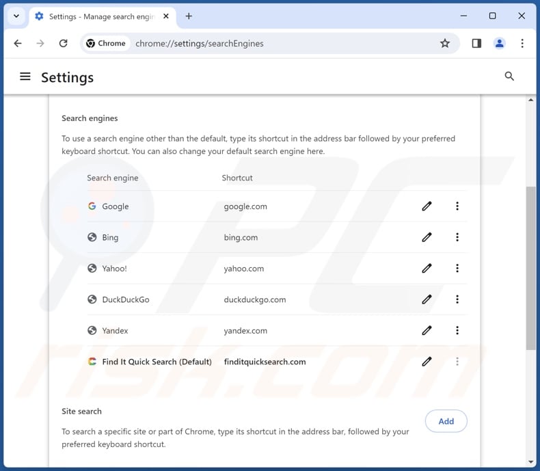Screen dimensions: 540x471
Task: Open the Settings hamburger main menu
Action: pyautogui.click(x=25, y=77)
